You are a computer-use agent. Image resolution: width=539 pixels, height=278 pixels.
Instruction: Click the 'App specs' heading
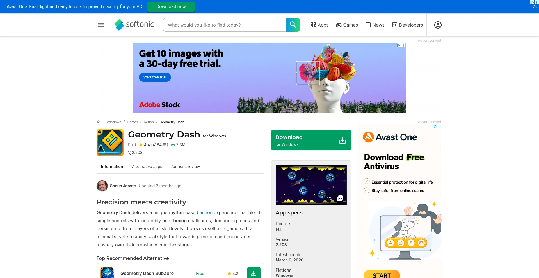coord(289,212)
